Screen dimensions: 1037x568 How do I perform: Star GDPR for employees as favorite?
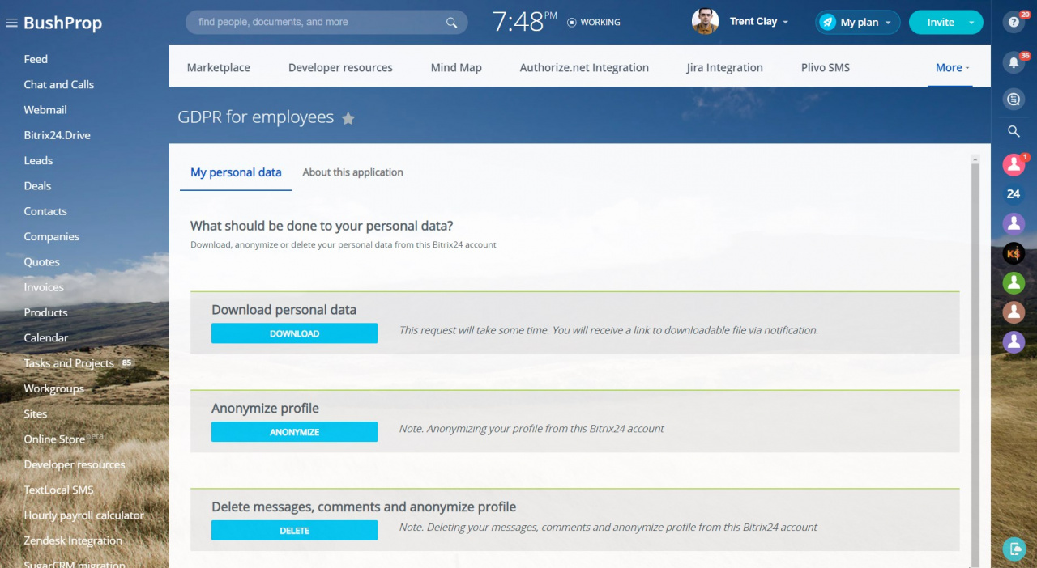(x=348, y=118)
